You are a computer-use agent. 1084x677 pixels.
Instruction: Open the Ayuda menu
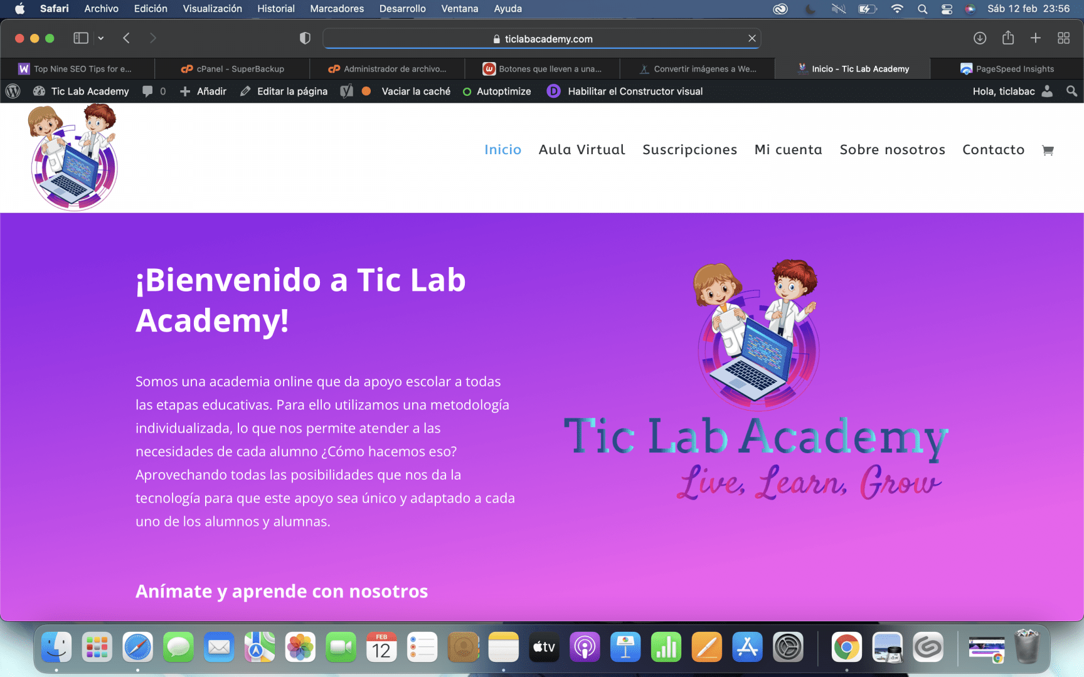[508, 9]
